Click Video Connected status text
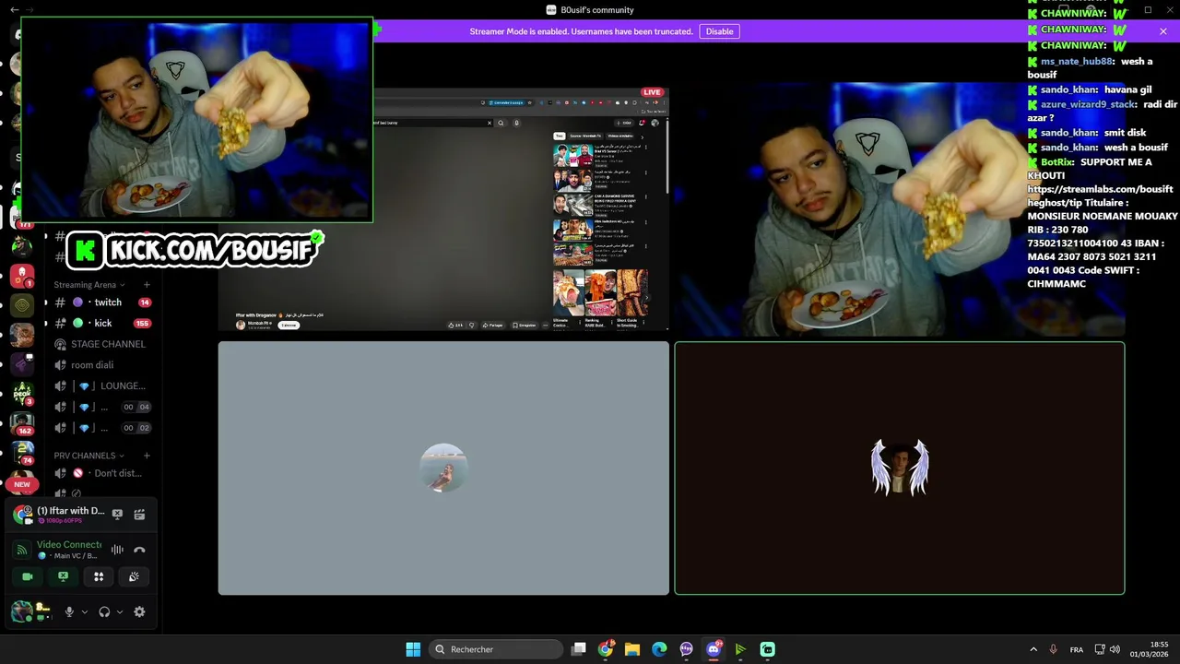The width and height of the screenshot is (1180, 664). pos(69,545)
